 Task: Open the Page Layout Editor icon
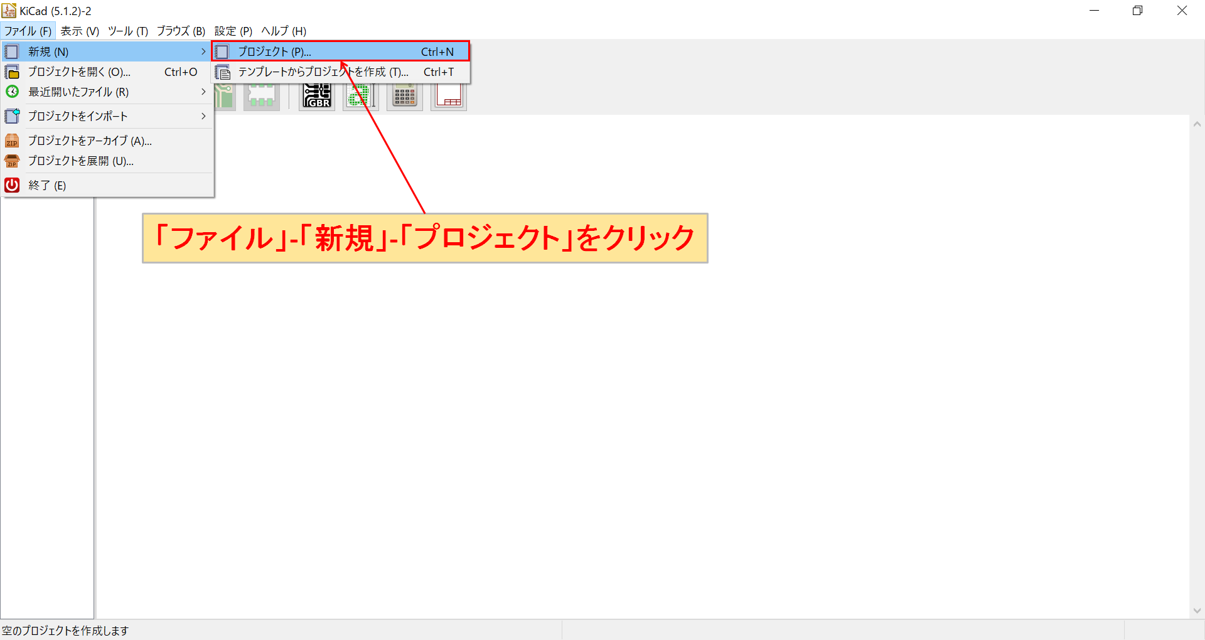[448, 95]
